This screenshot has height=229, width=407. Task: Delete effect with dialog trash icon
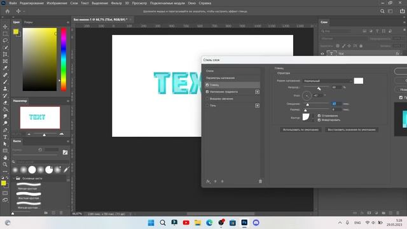[x=260, y=181]
